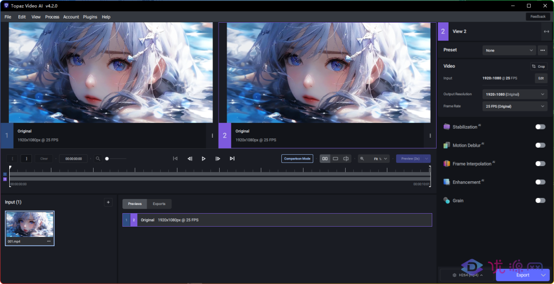Step forward one frame

coord(218,158)
